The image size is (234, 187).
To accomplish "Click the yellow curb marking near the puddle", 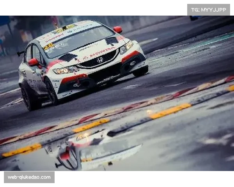I will [170, 111].
